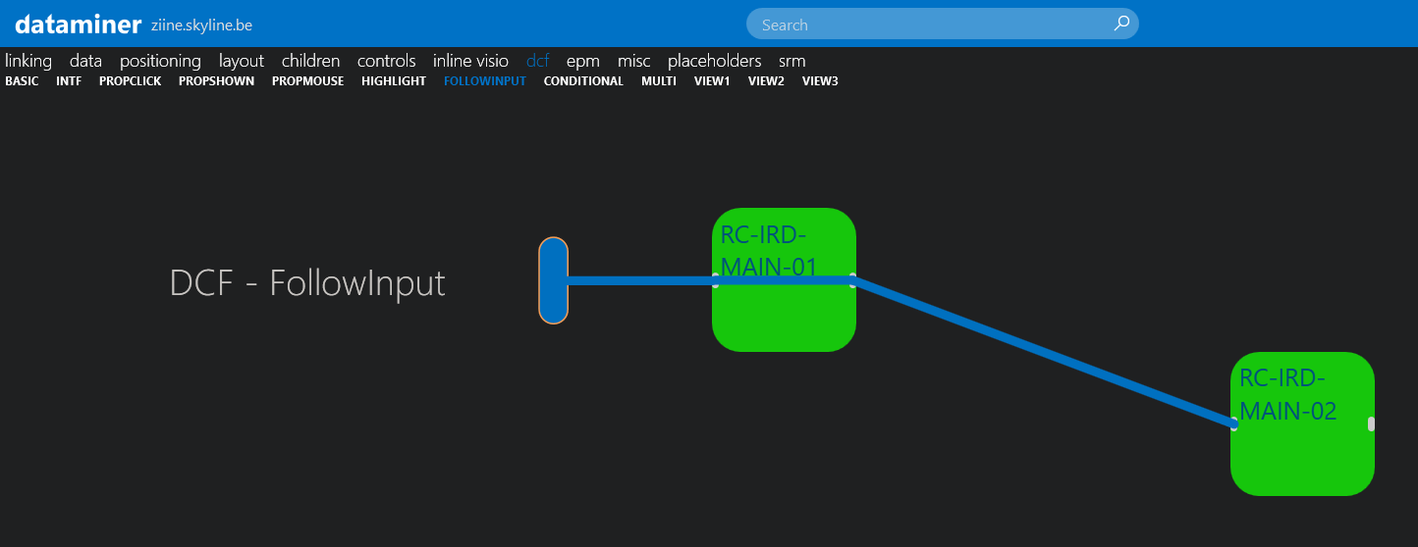Screen dimensions: 1418x547
Task: Click the ziine.skyline.be host link
Action: point(201,25)
